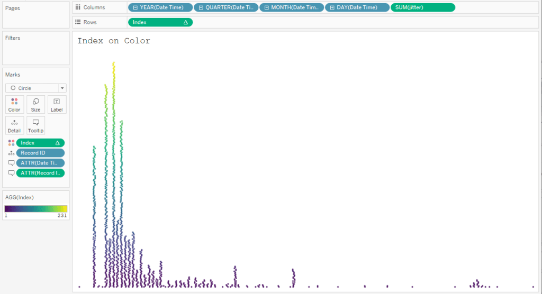Select the SUM(jitter) pill in Columns

(x=422, y=7)
